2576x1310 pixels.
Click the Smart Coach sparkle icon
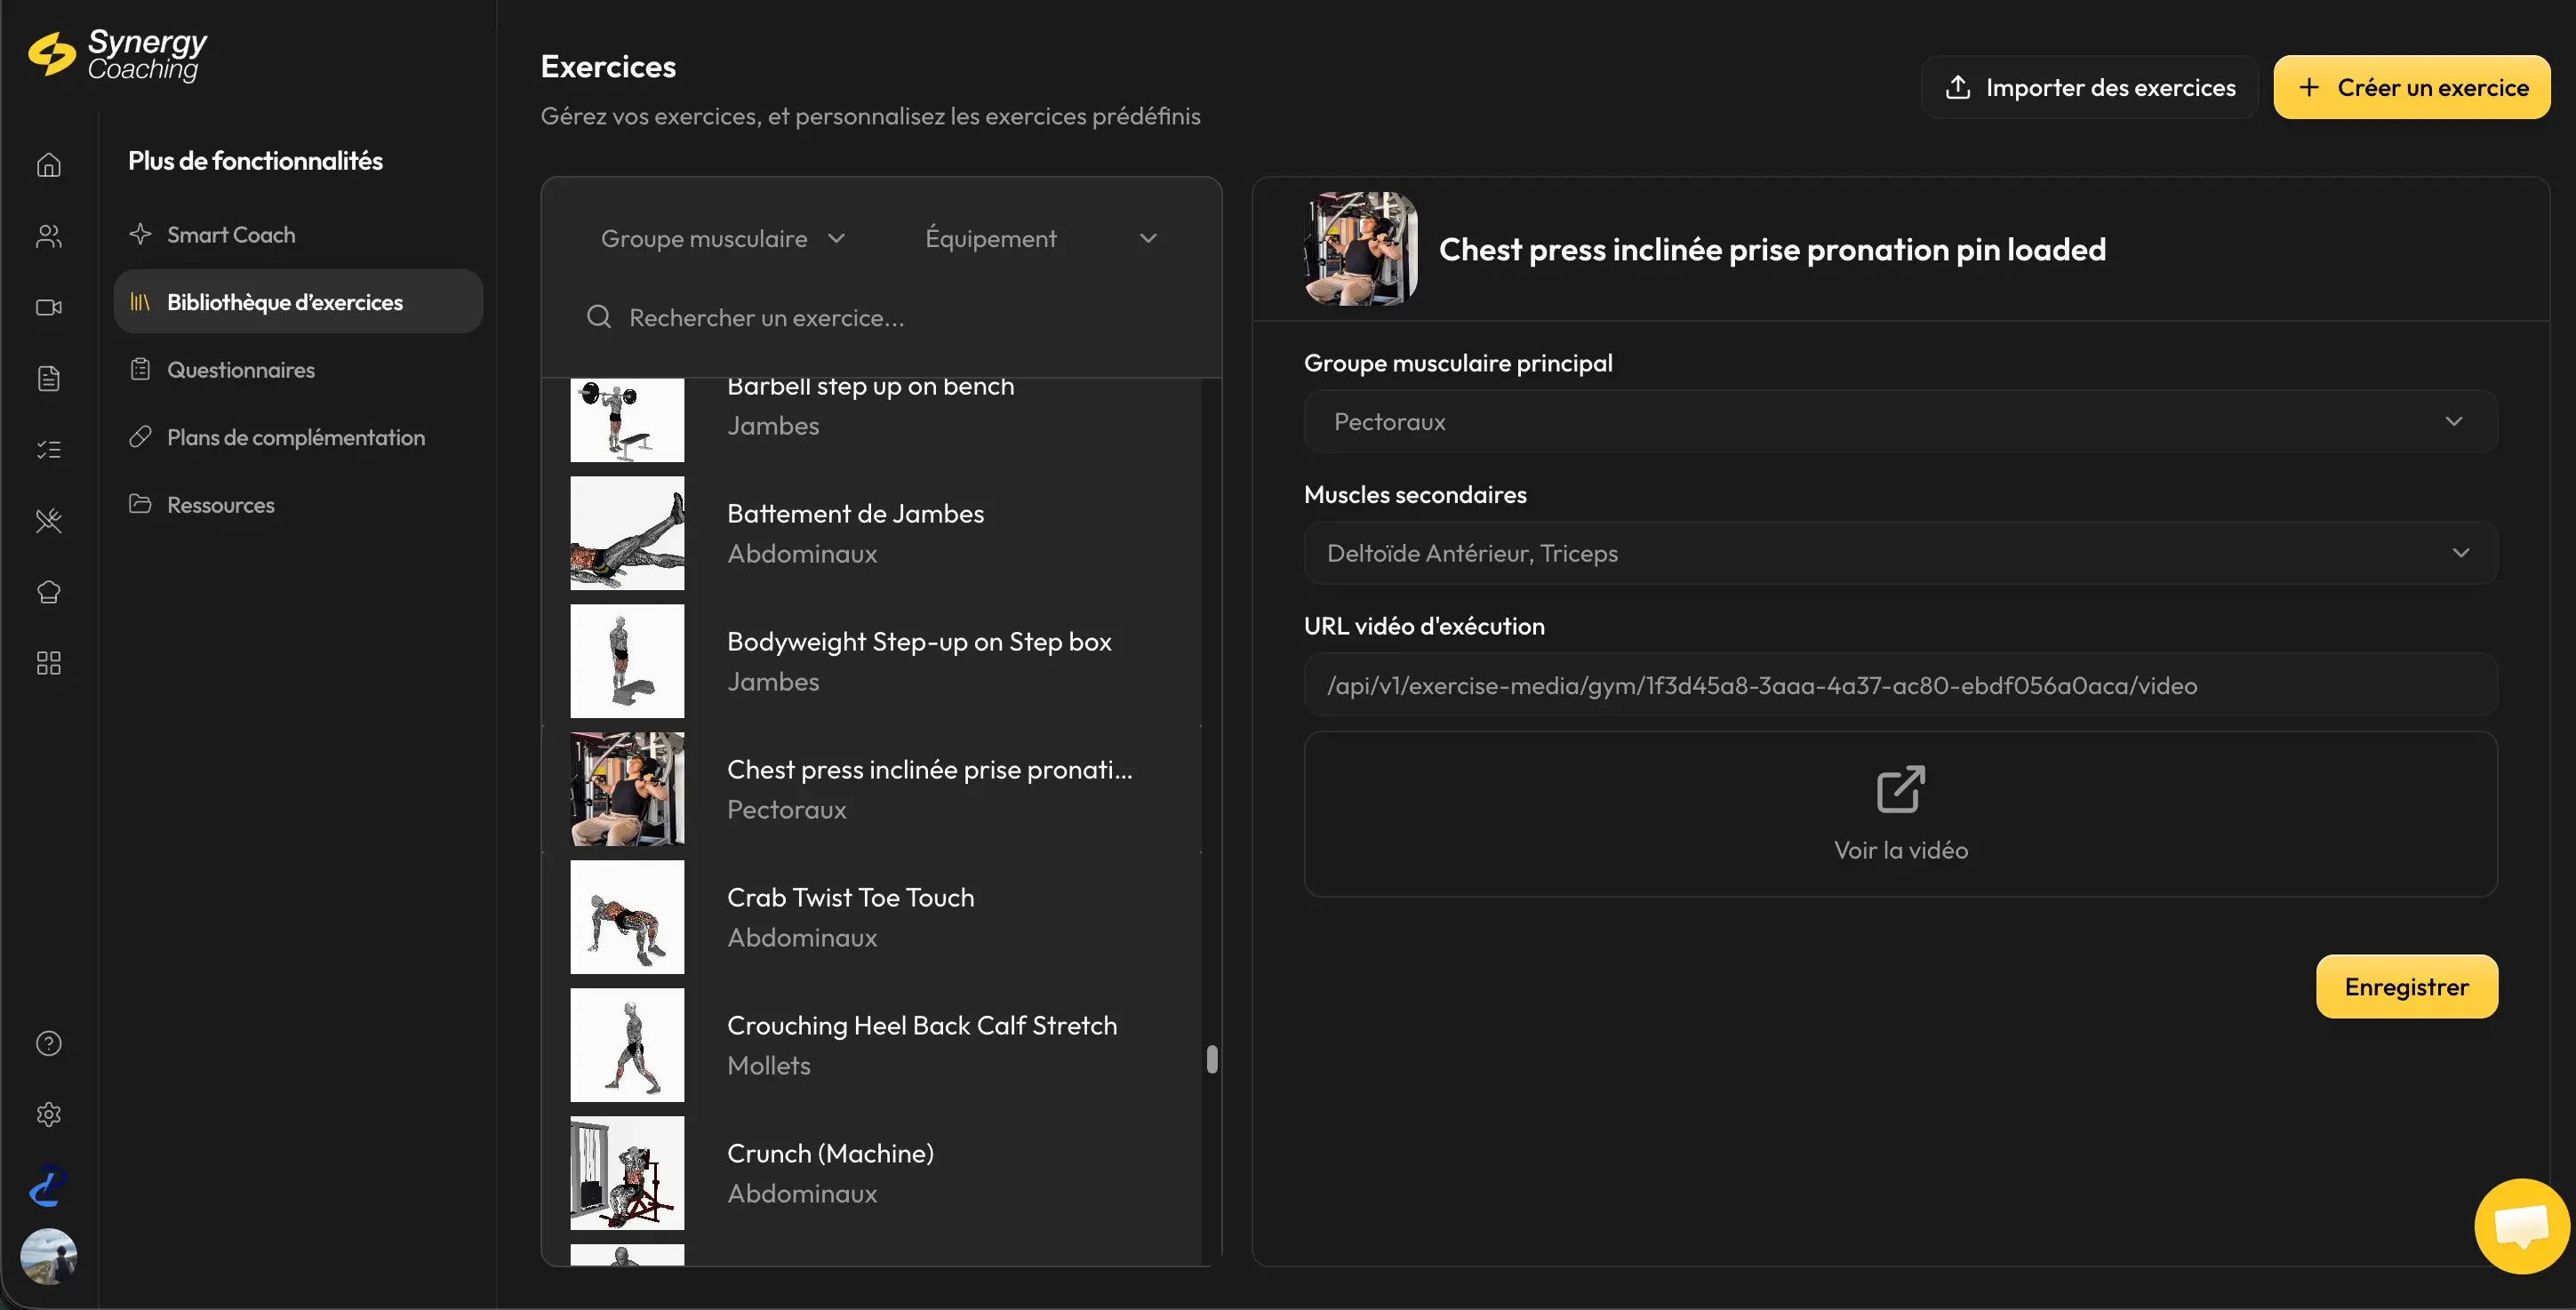(140, 234)
